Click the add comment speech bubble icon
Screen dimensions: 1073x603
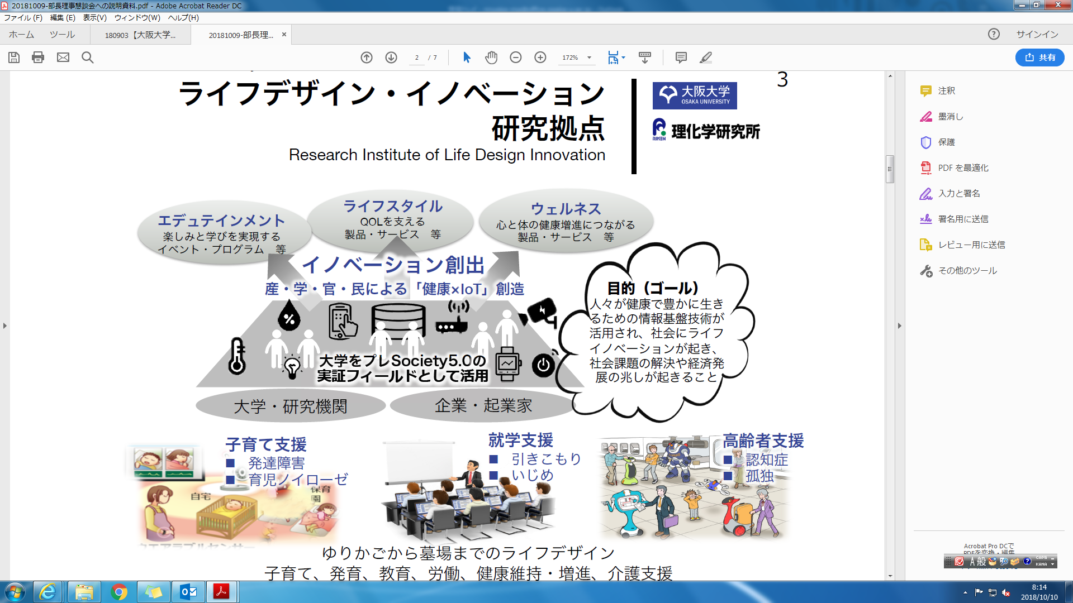681,58
